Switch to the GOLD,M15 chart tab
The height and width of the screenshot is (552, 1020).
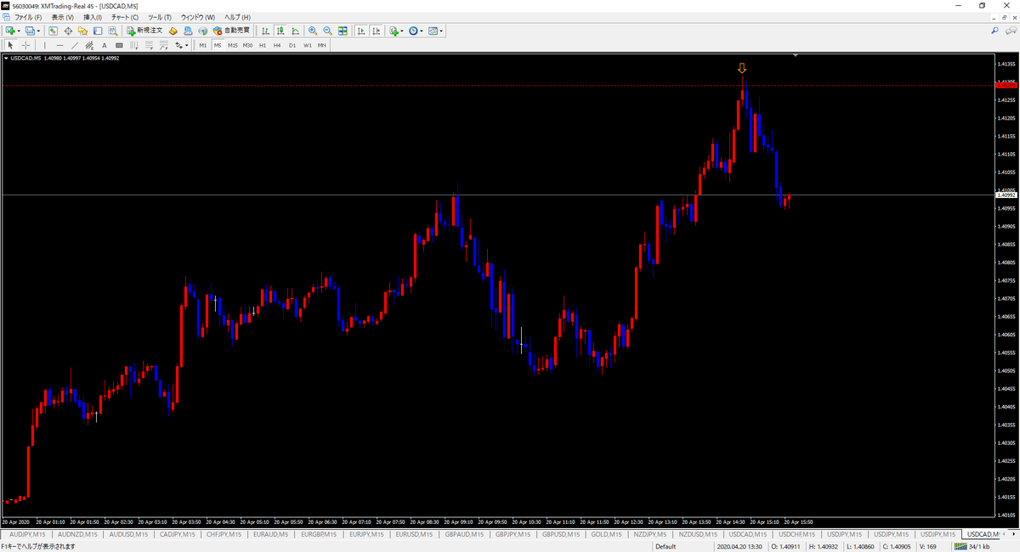[605, 534]
